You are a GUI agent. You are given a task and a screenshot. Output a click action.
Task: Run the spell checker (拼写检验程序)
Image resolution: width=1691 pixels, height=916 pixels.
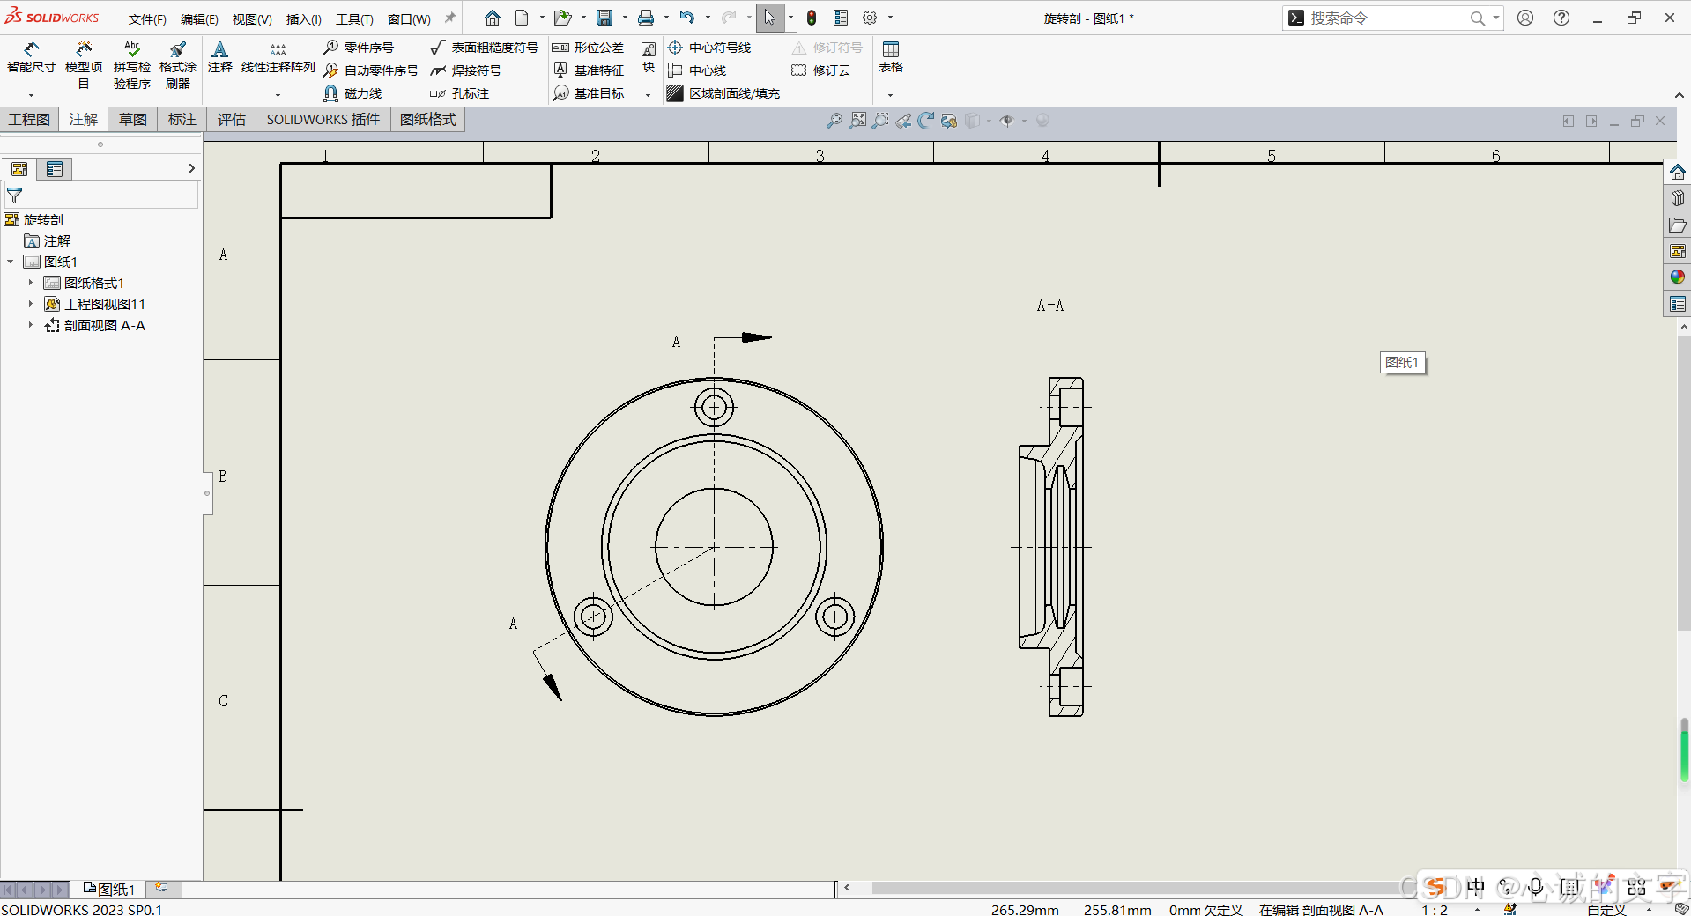[132, 65]
